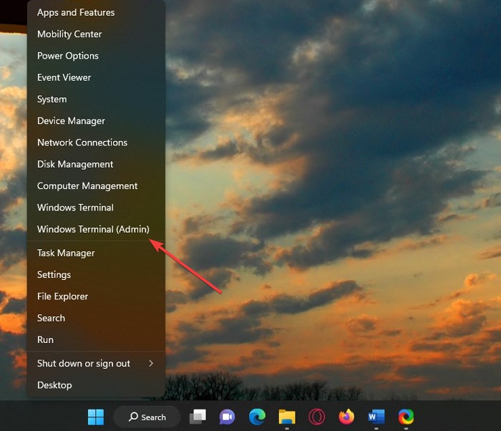This screenshot has width=501, height=431.
Task: Open the Run dialog entry
Action: (x=96, y=340)
